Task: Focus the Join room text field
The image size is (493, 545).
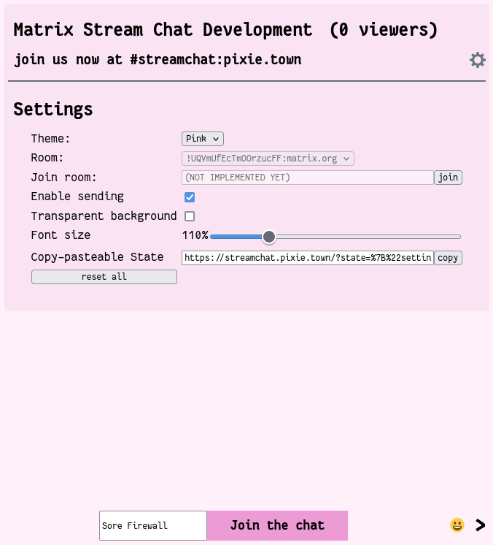Action: (307, 178)
